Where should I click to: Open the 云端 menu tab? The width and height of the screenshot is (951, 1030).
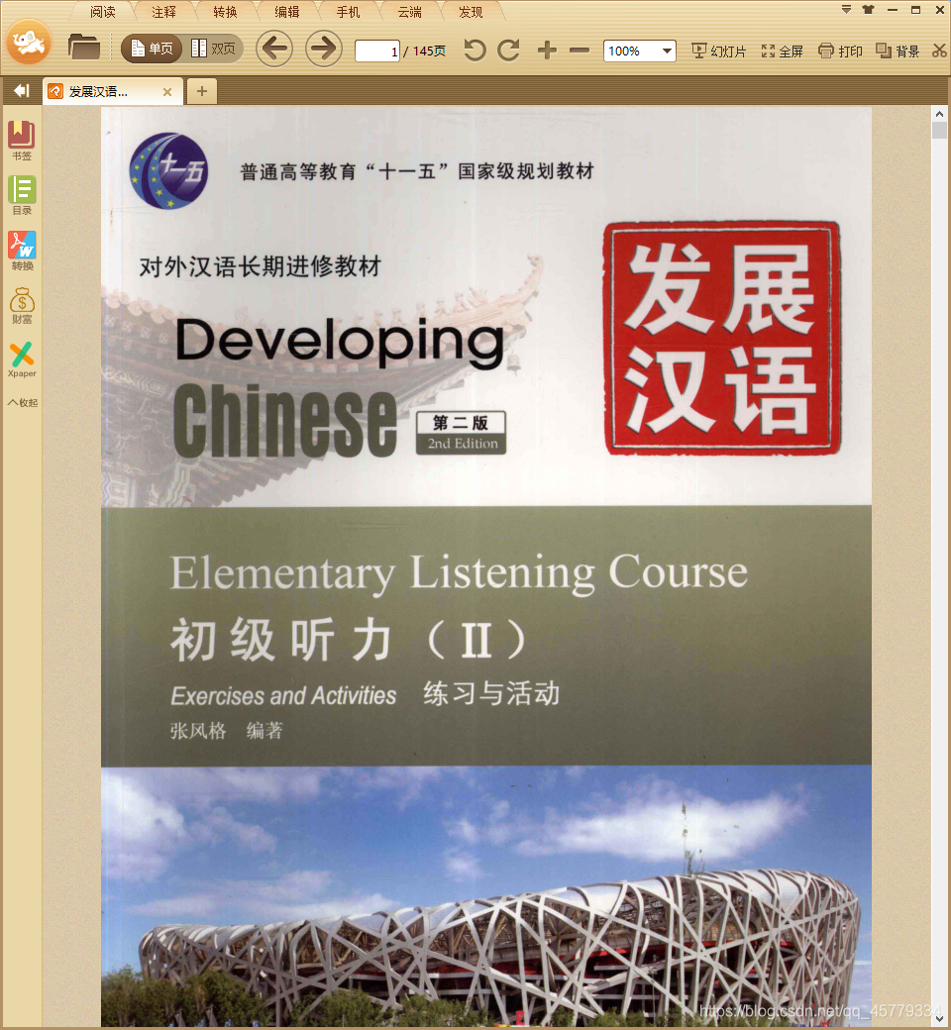[x=409, y=12]
